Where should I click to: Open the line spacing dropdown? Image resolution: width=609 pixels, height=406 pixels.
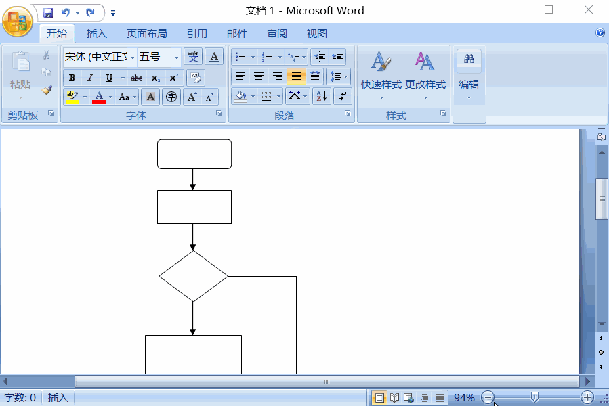[337, 76]
